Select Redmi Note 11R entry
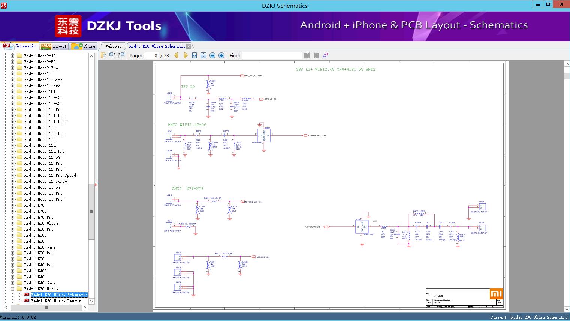Viewport: 570px width, 321px height. [x=40, y=139]
